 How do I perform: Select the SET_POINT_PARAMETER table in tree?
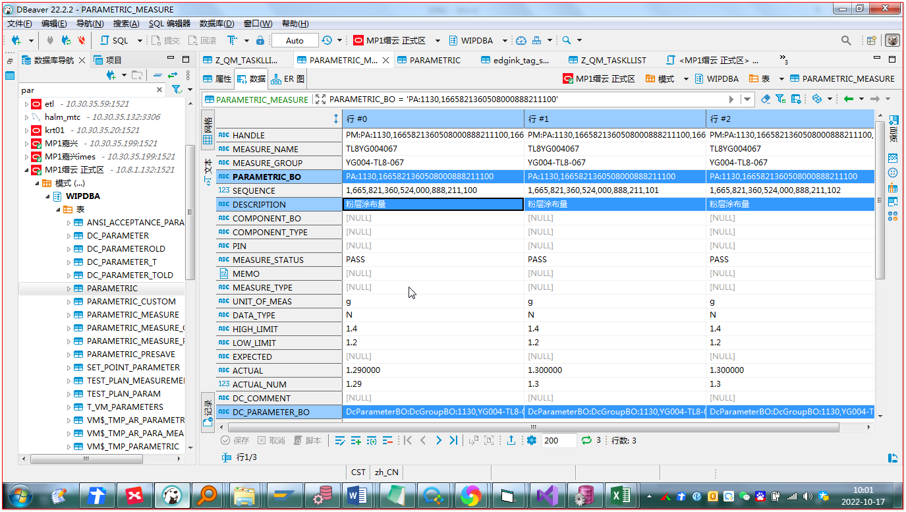point(133,368)
